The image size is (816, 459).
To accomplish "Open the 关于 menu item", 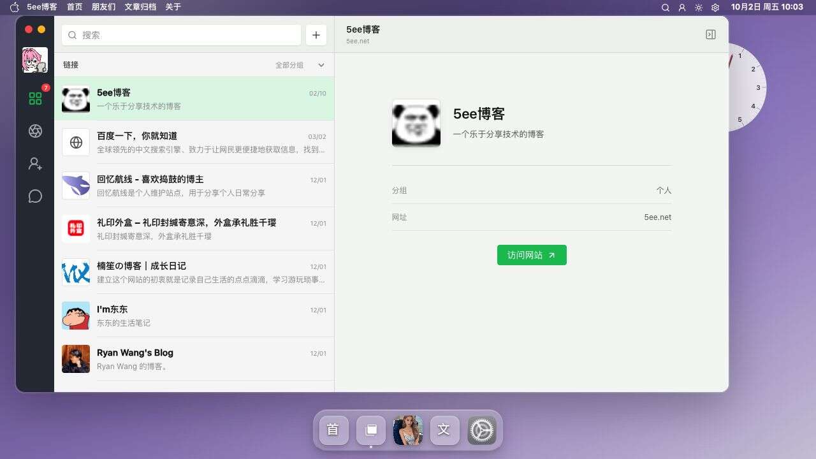I will point(173,7).
